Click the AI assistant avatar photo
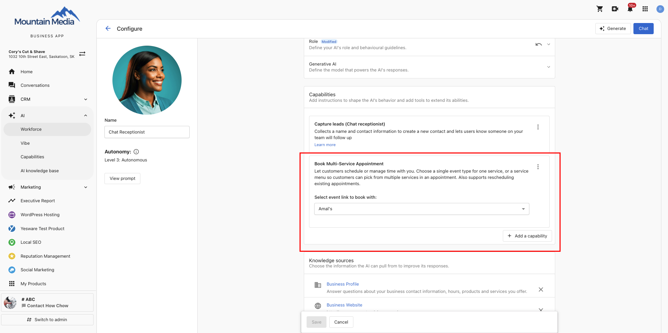 point(147,80)
